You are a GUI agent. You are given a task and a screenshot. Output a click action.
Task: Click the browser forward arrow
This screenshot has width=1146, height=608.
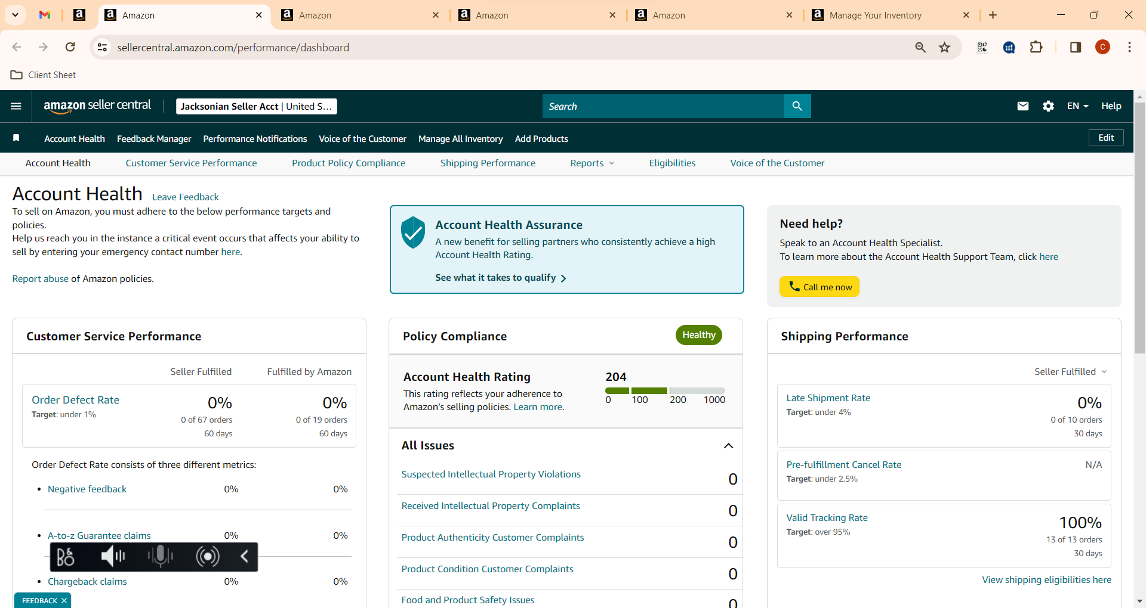(x=43, y=47)
